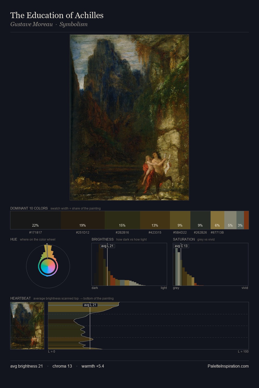This screenshot has height=388, width=259.
Task: Click the hex label #423315
Action: tap(155, 233)
